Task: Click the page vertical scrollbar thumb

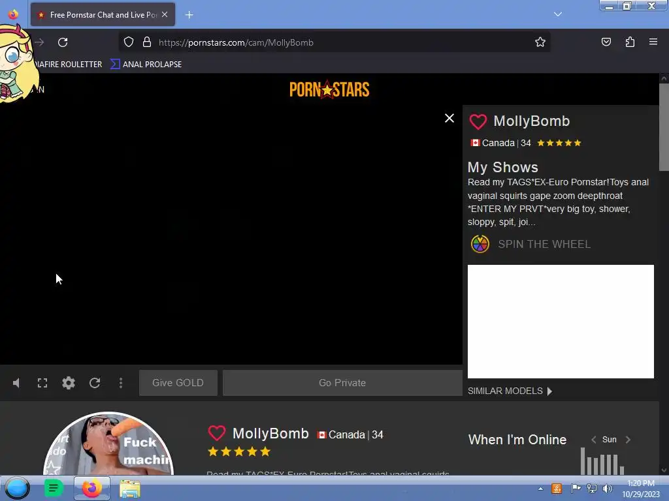Action: point(664,127)
